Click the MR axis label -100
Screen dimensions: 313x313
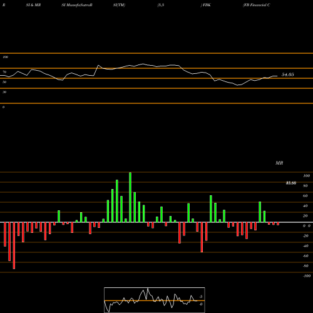pyautogui.click(x=307, y=276)
